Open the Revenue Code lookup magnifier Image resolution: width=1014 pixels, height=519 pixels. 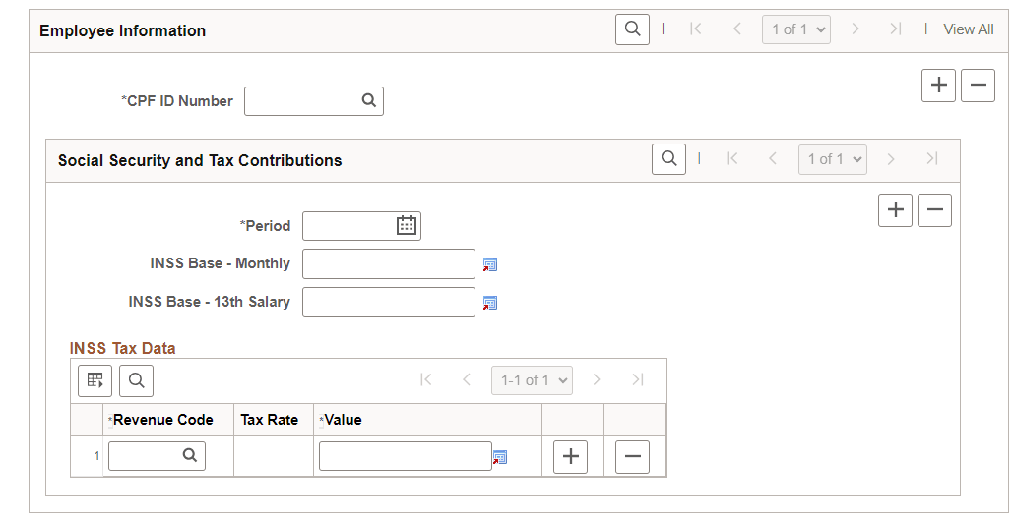pos(190,456)
